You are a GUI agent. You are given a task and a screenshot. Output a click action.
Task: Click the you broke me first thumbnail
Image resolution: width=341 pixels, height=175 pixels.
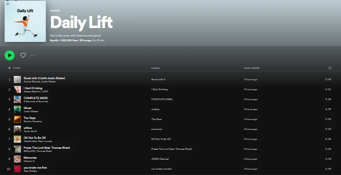pyautogui.click(x=17, y=169)
